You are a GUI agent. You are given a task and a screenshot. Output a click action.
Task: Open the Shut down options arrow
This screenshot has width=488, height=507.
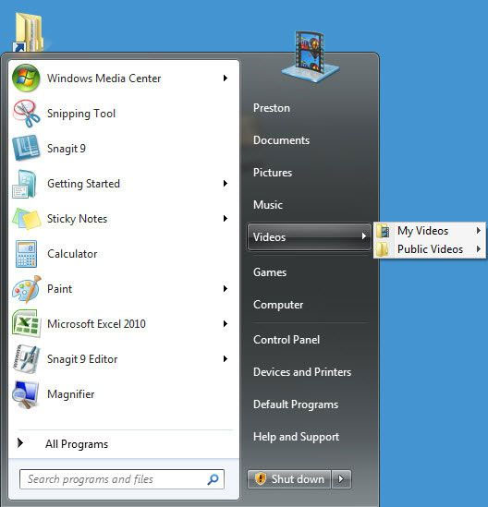point(341,479)
